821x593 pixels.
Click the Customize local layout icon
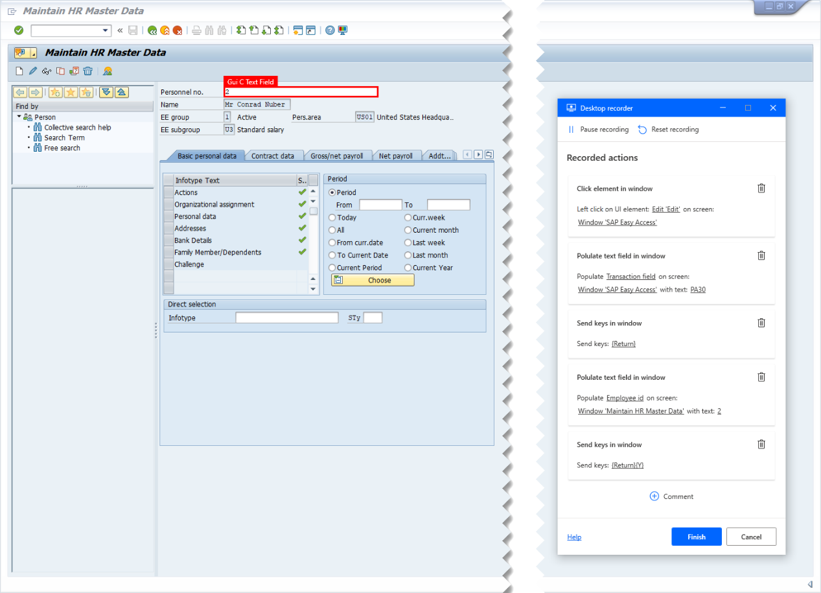pos(343,30)
